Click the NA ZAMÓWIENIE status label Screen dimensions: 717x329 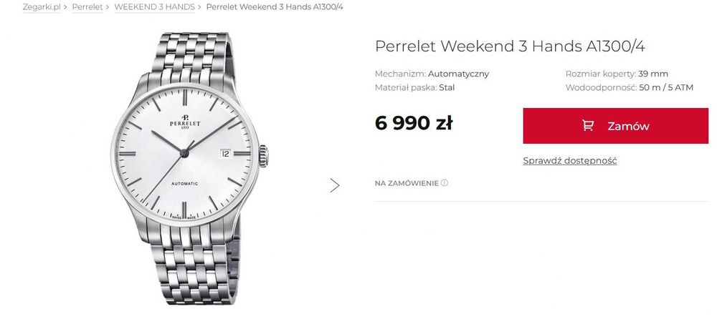[x=407, y=183]
